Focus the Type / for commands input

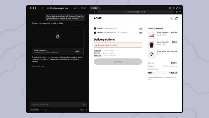57,105
